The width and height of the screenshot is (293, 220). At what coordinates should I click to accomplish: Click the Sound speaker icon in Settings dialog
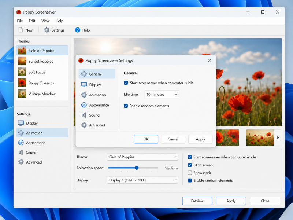(84, 115)
